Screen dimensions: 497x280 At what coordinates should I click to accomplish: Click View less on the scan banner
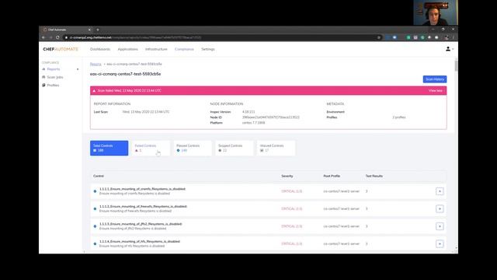435,91
